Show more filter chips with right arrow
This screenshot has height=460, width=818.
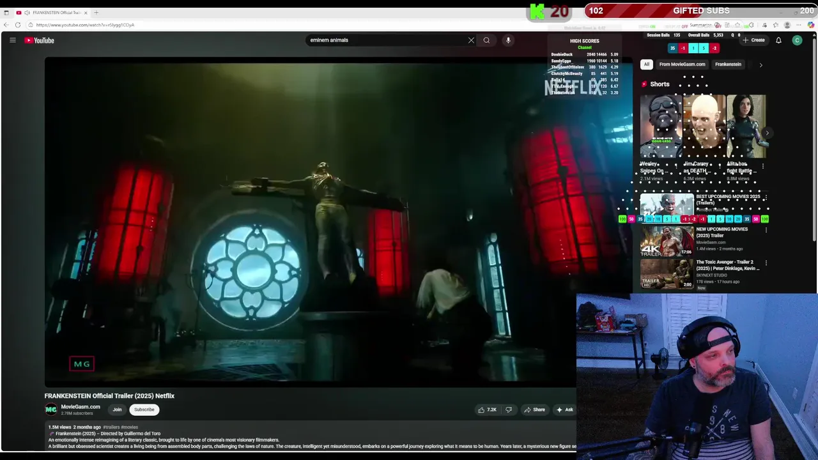[x=760, y=65]
